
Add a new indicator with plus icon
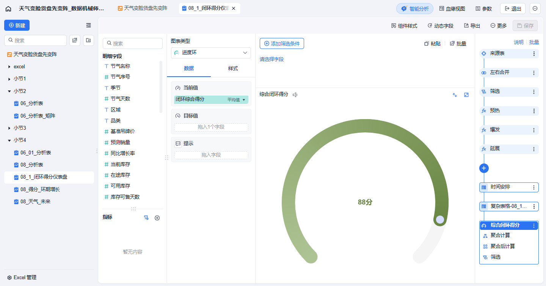click(x=157, y=218)
